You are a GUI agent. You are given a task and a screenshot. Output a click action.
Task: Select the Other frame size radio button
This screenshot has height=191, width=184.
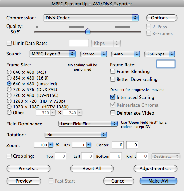click(9, 112)
